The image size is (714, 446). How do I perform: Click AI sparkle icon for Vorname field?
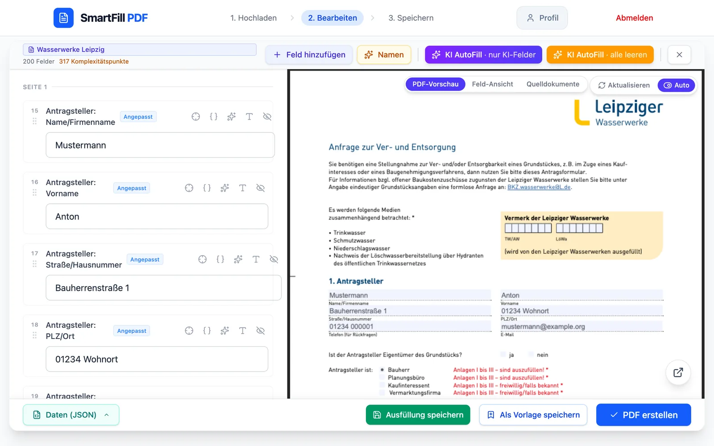(225, 188)
